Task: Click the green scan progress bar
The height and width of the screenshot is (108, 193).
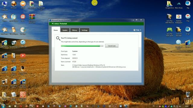Action: [x=82, y=46]
